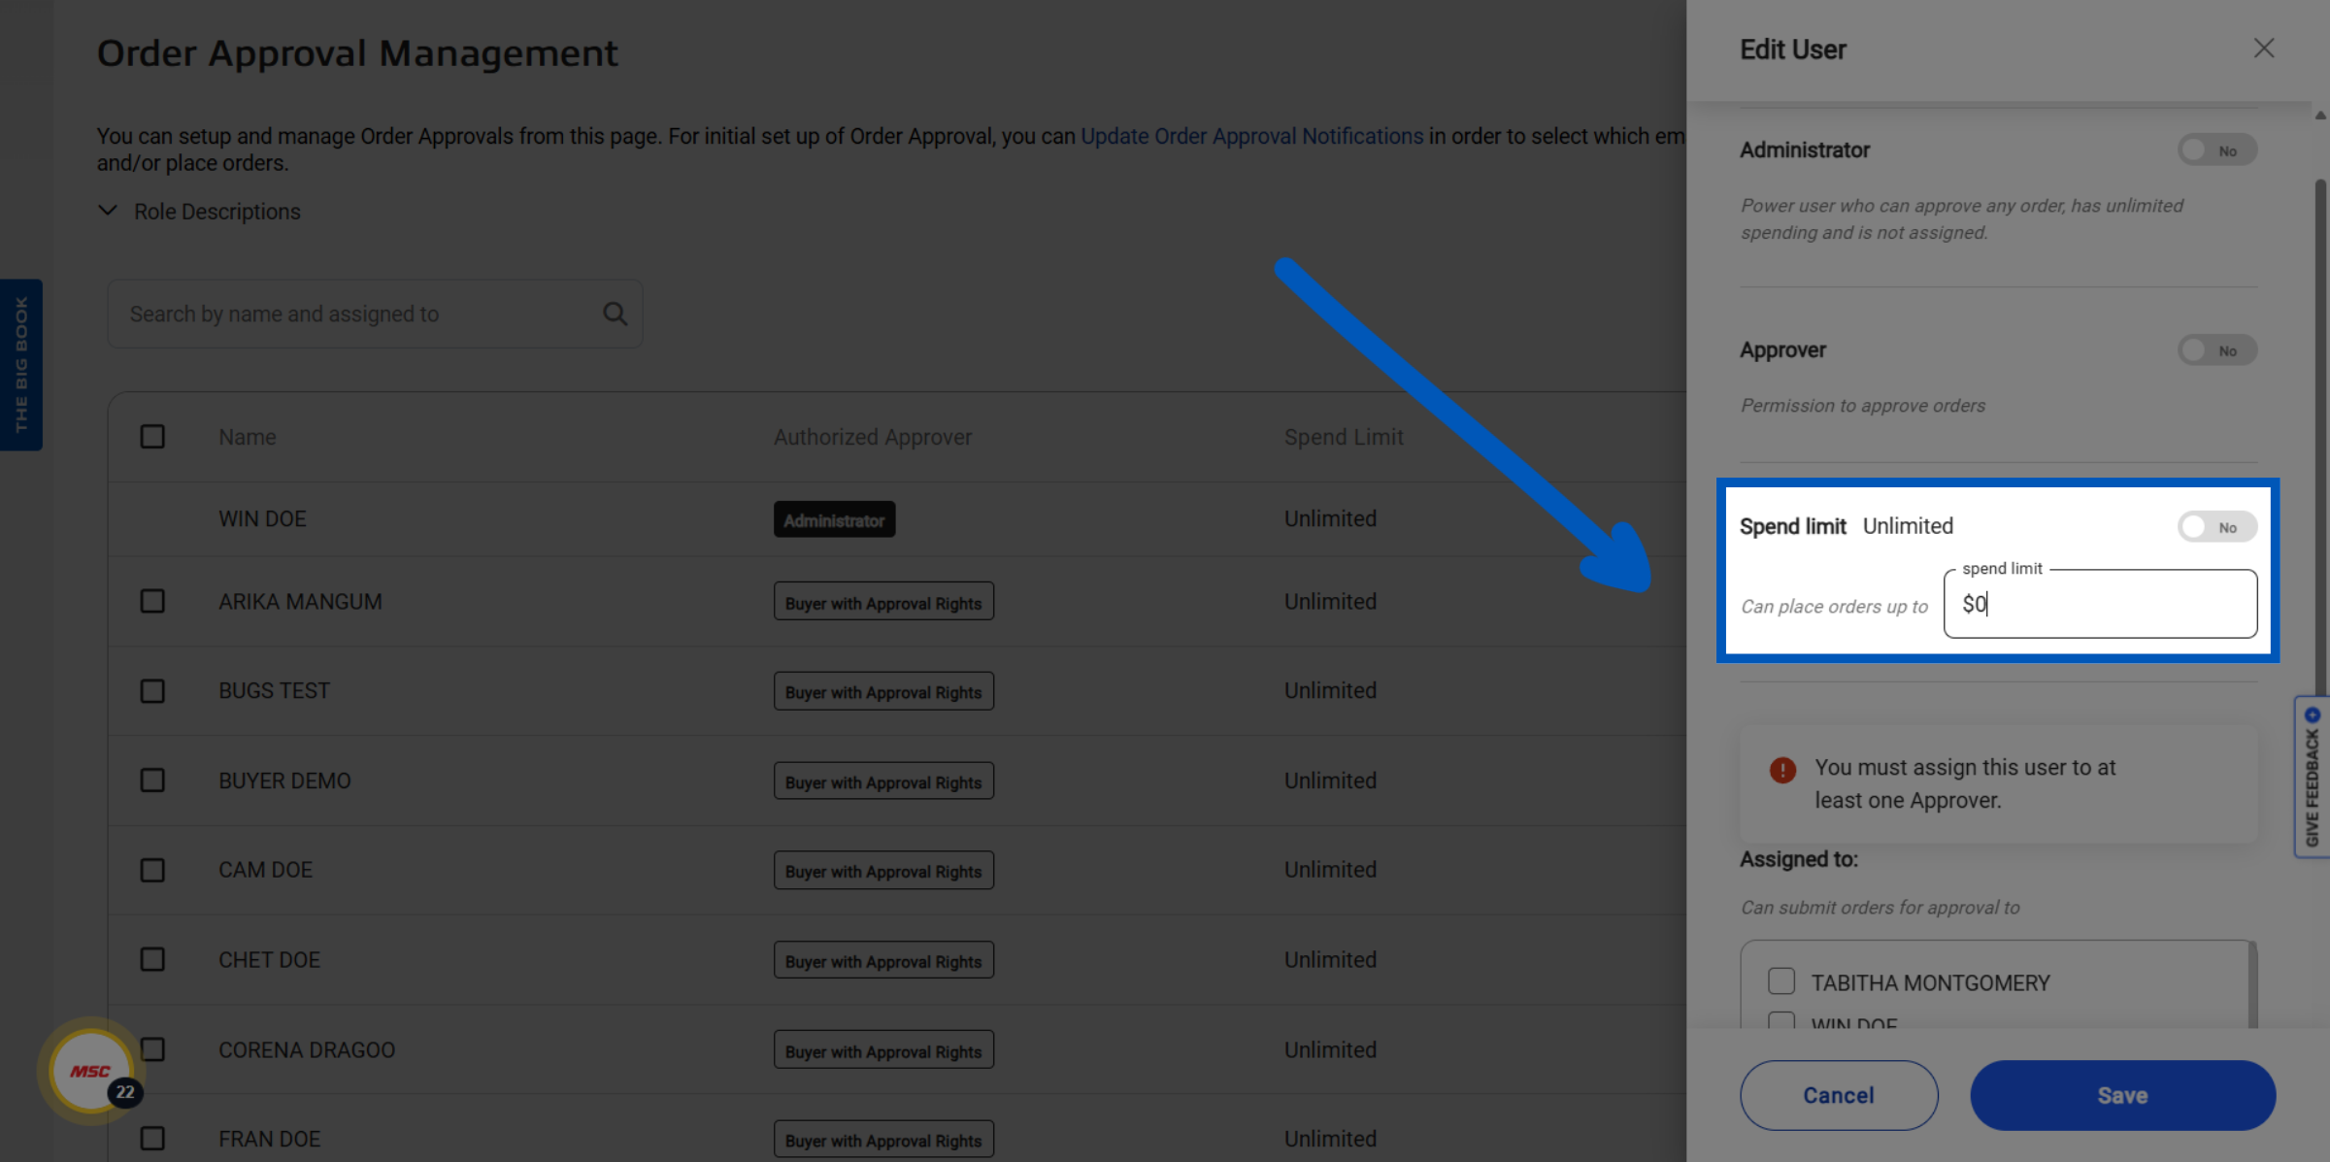Select the CORENA DRAGOO row checkbox
This screenshot has width=2330, height=1162.
[x=152, y=1049]
